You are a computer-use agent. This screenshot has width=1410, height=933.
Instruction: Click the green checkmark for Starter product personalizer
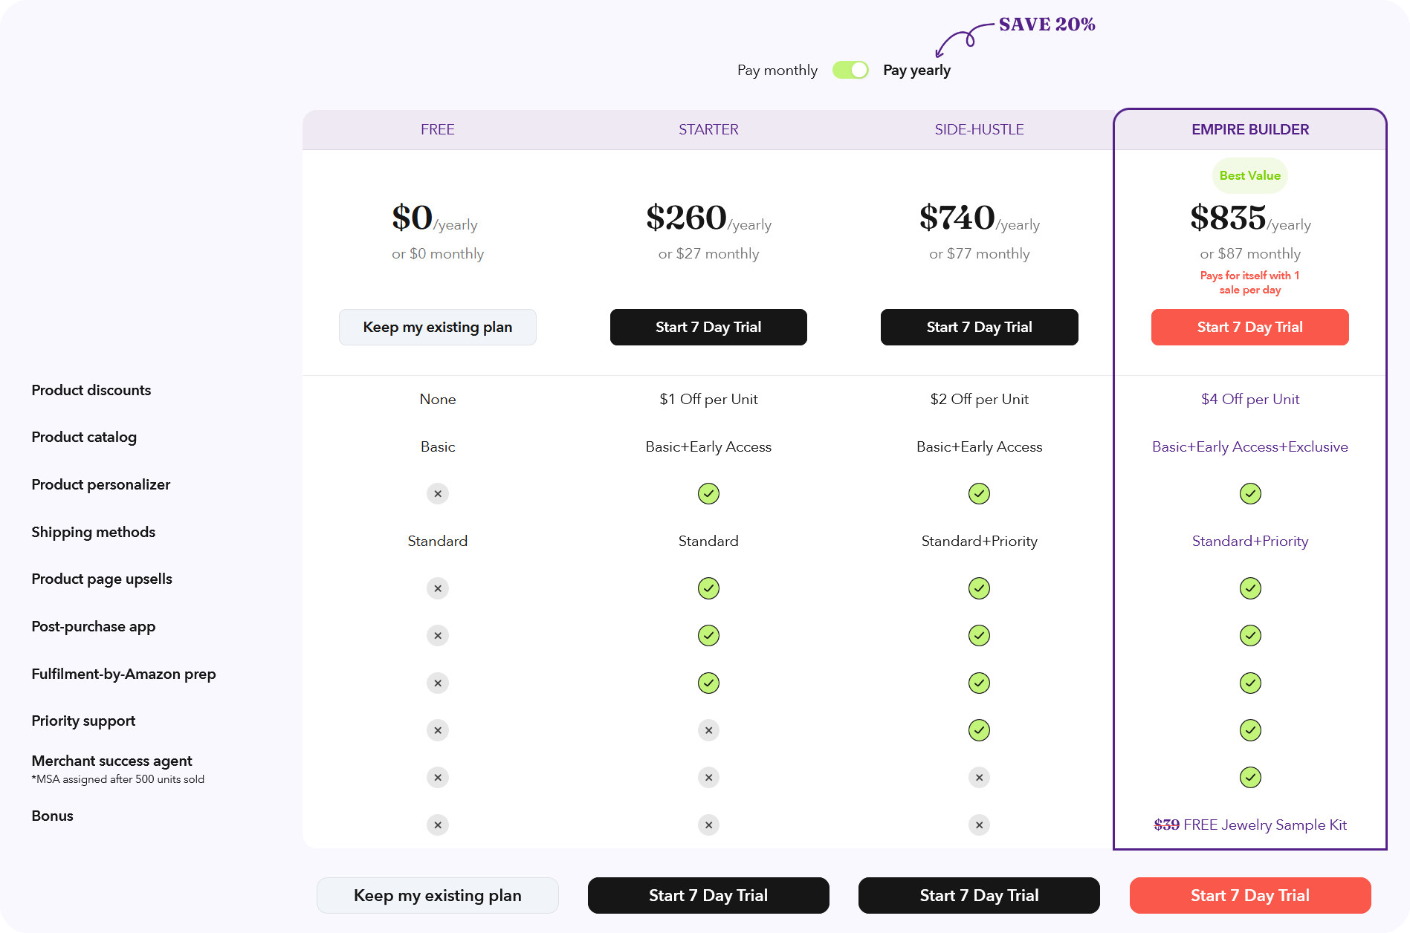click(708, 493)
